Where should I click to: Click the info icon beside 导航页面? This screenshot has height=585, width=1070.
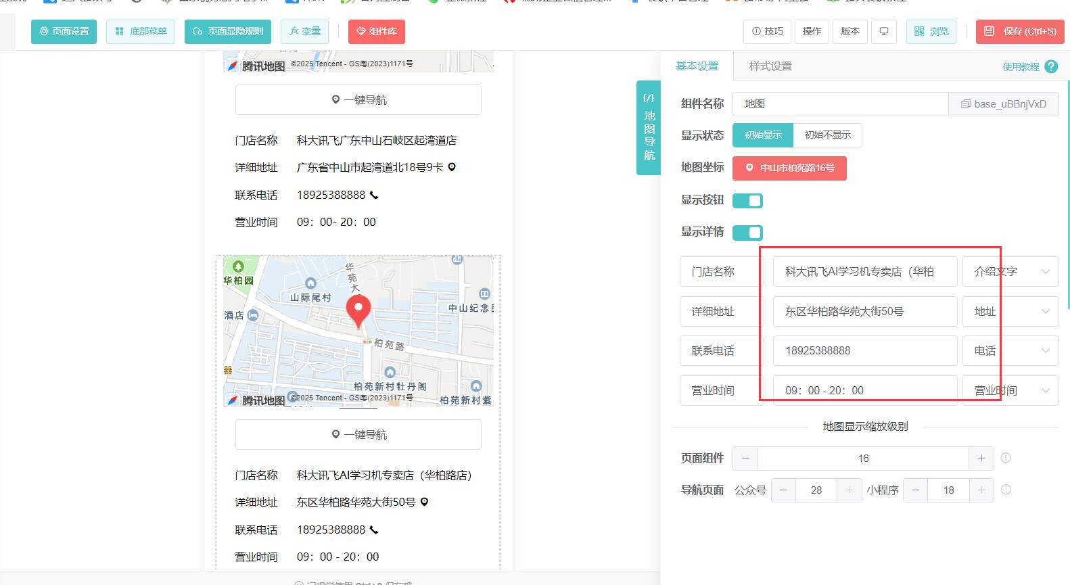click(1006, 490)
